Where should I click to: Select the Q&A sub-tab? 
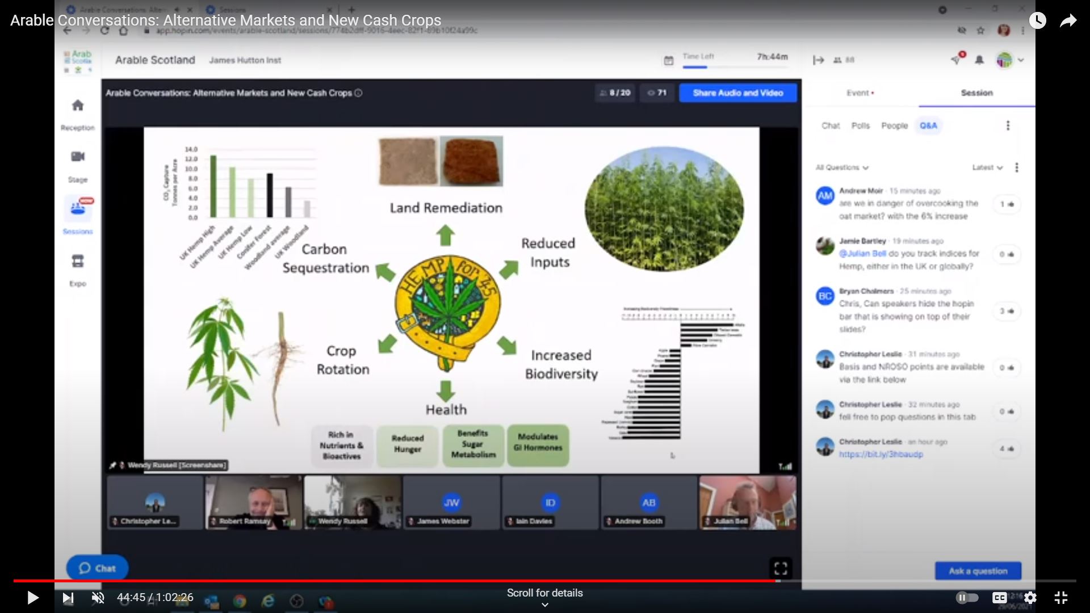(x=928, y=125)
